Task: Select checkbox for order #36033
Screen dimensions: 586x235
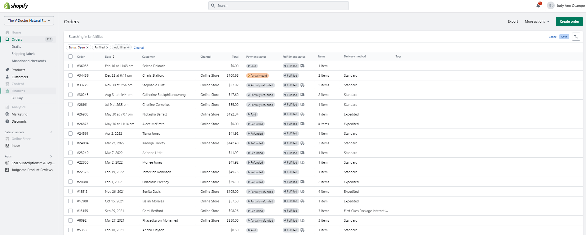Action: click(x=70, y=66)
